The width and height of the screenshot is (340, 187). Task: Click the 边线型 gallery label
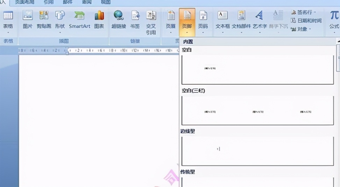[x=187, y=131]
